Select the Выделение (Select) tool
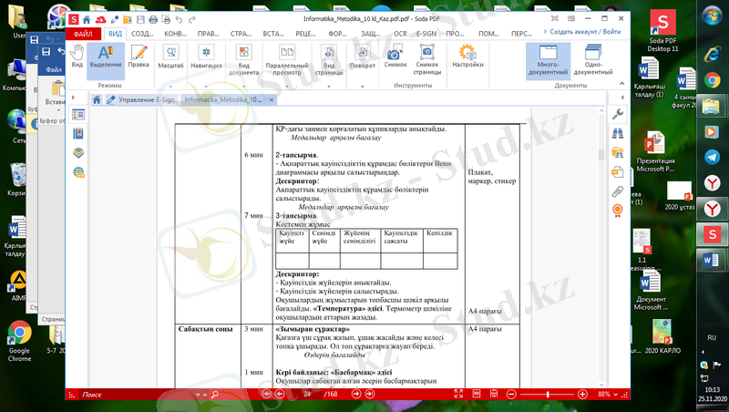Screen dimensions: 729x412 106,57
